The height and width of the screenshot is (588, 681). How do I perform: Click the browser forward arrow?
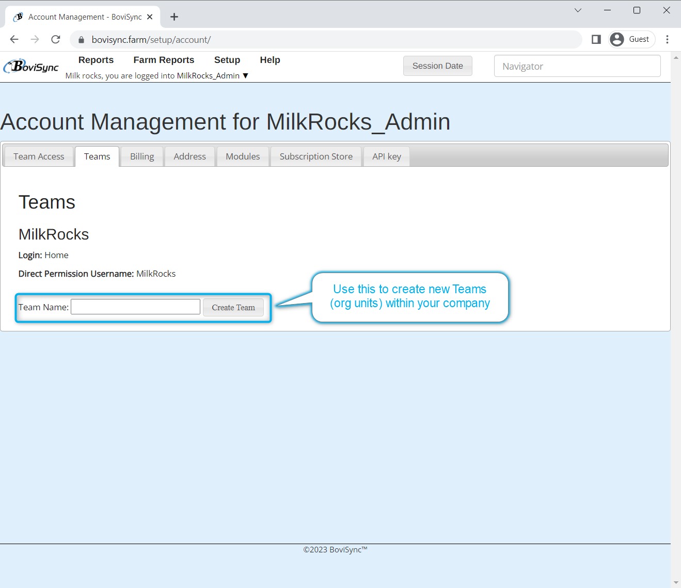(x=35, y=39)
